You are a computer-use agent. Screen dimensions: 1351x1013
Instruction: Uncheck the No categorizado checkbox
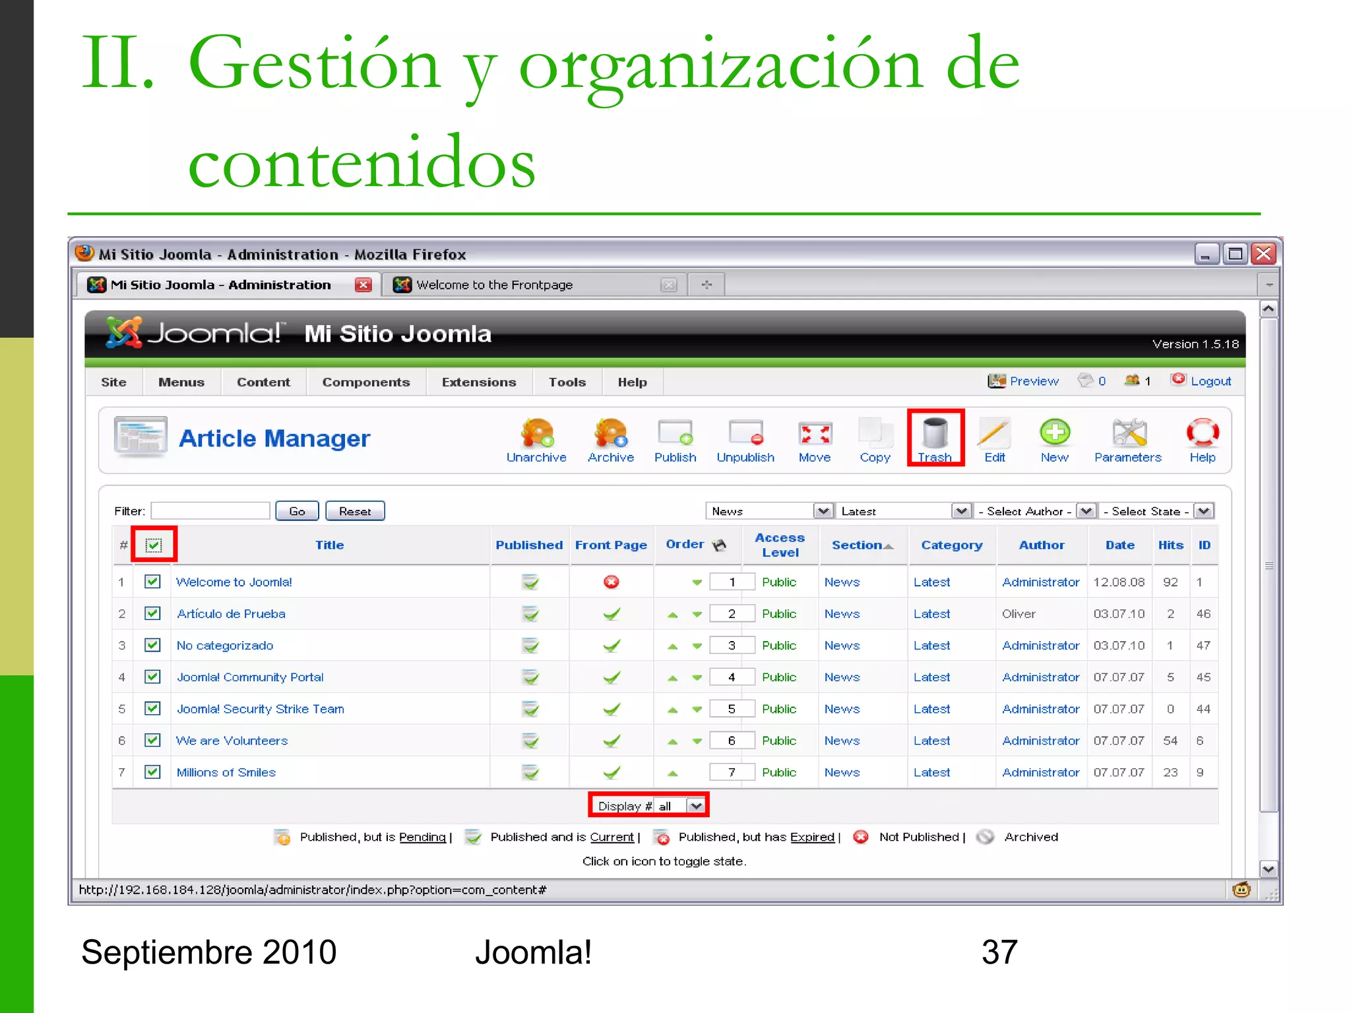click(152, 645)
